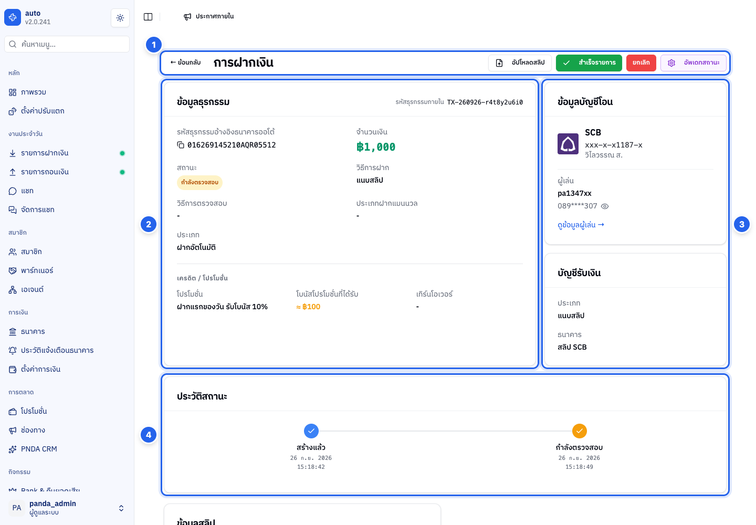Image resolution: width=756 pixels, height=525 pixels.
Task: Open the announcement megaphone icon in header
Action: pyautogui.click(x=187, y=17)
